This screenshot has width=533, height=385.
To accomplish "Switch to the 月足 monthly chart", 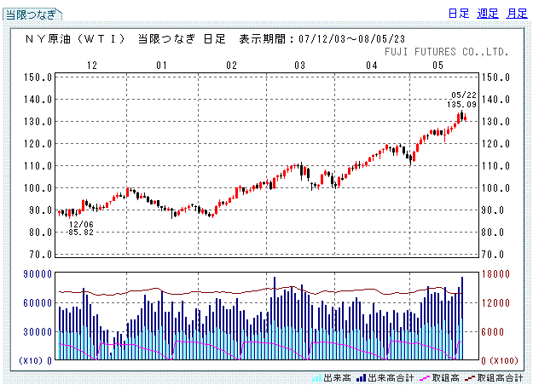I will 516,14.
